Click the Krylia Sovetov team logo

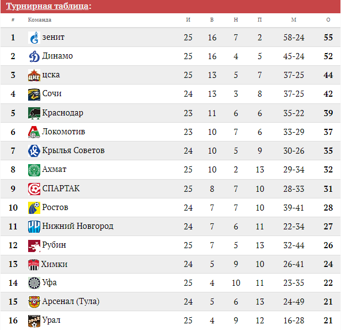[x=34, y=151]
